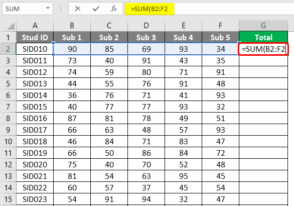The image size is (294, 206).
Task: Click the Sub 1 header cell
Action: 72,37
